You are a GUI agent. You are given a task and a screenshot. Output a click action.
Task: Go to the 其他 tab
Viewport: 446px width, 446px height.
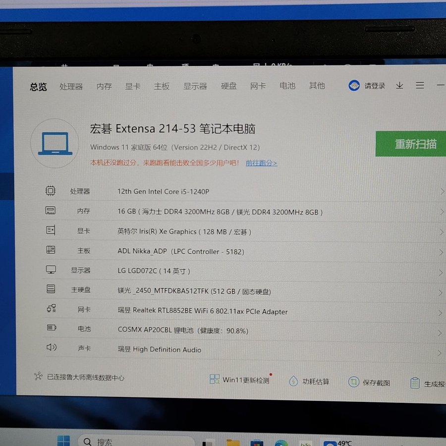click(x=317, y=85)
